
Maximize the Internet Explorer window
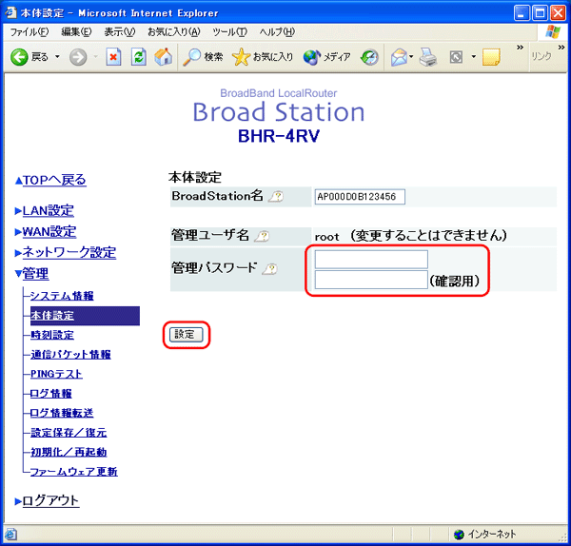[540, 13]
